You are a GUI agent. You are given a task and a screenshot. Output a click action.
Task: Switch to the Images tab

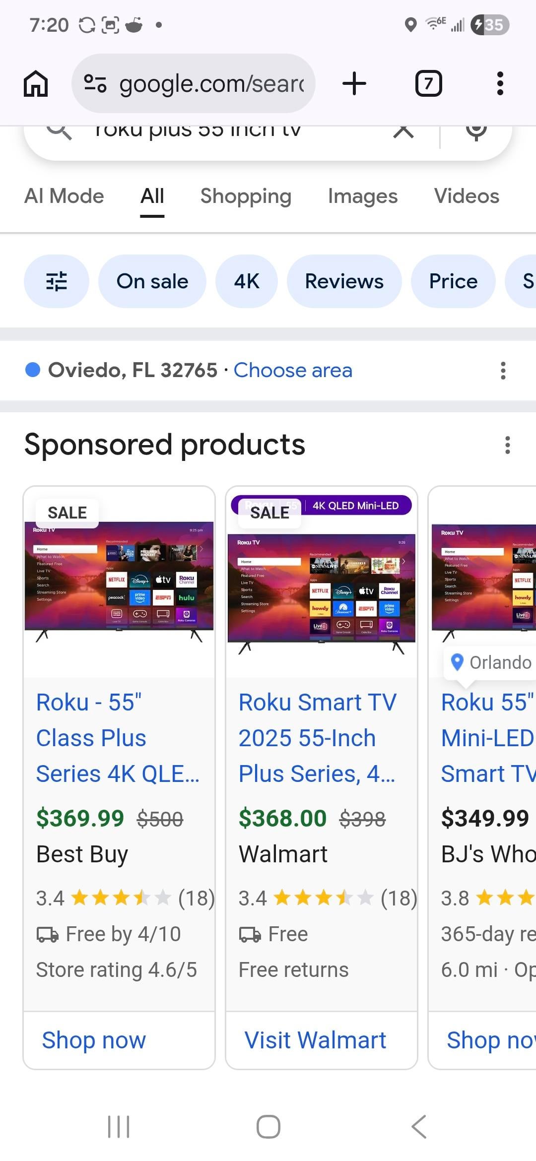pos(362,196)
